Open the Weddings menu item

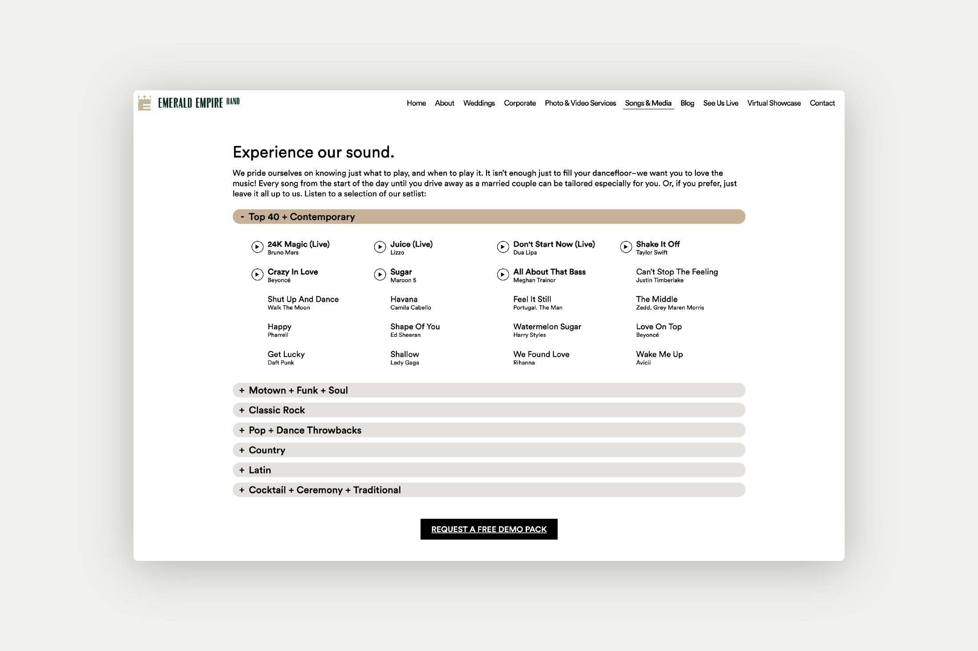[479, 103]
